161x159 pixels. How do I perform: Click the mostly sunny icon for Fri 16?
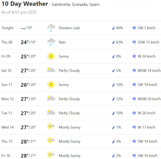[x=51, y=155]
